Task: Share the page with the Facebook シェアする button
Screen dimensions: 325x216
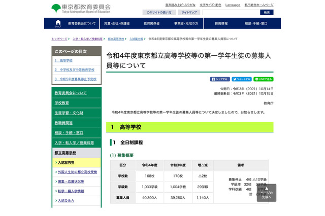Action: pyautogui.click(x=220, y=79)
